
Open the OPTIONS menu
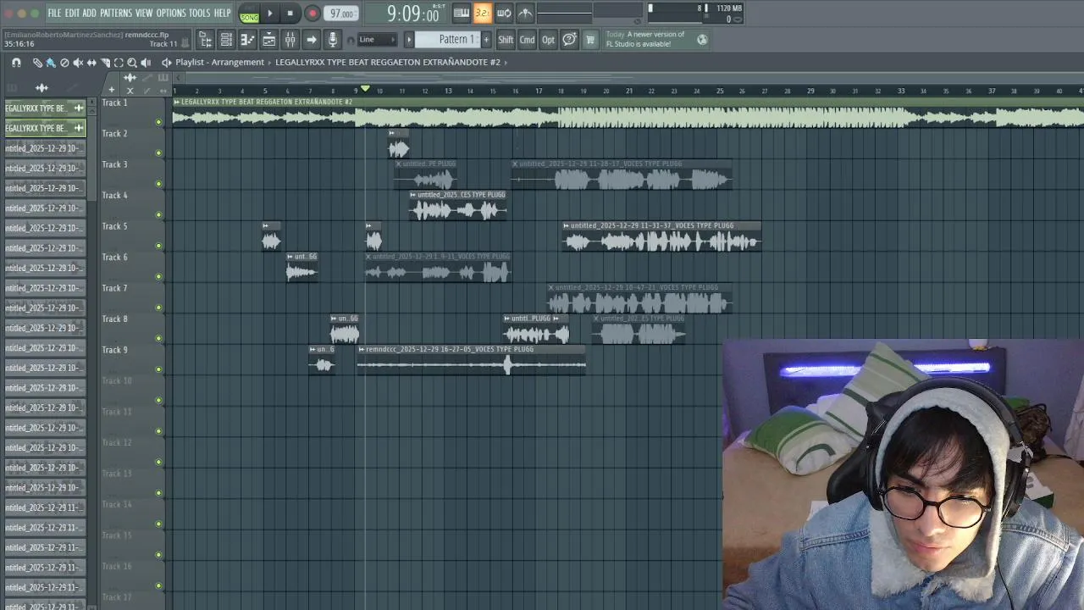(x=170, y=13)
